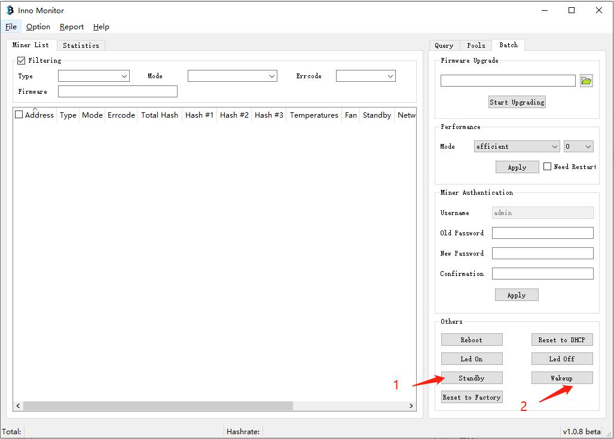Click the firmware file browse folder icon
This screenshot has height=439, width=614.
click(x=586, y=81)
